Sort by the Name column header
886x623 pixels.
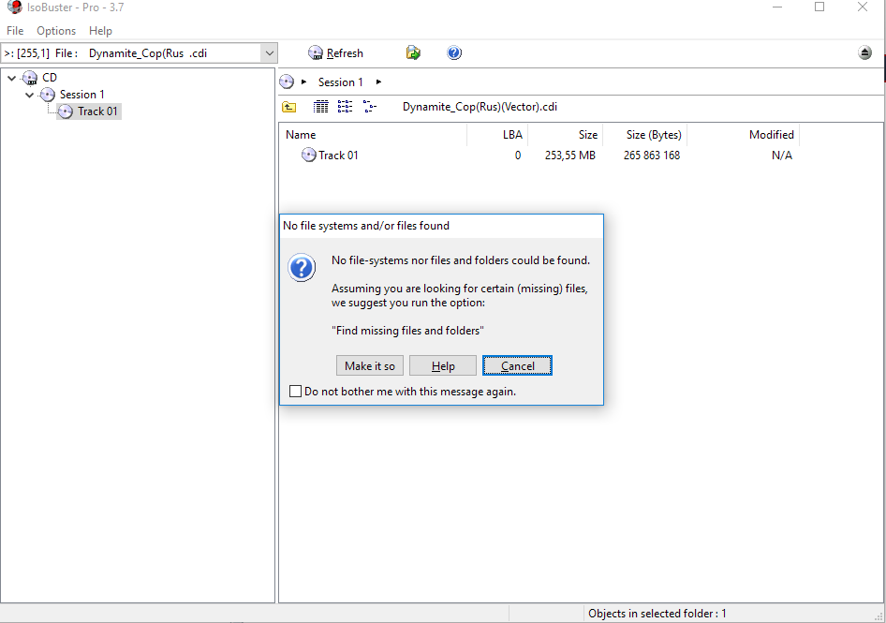point(374,135)
